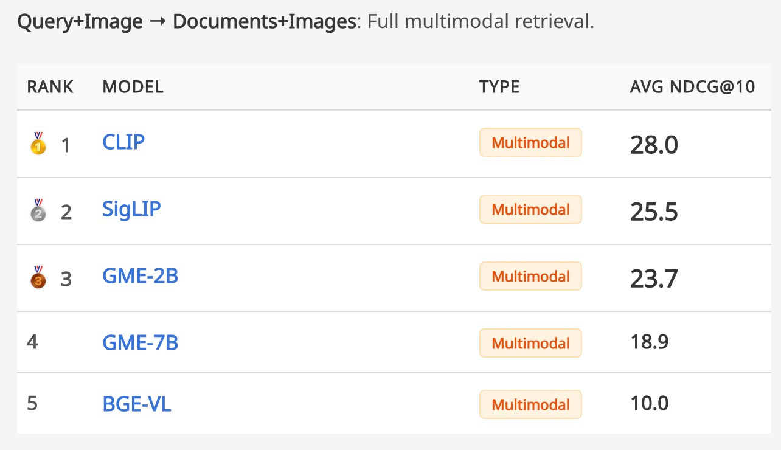Image resolution: width=781 pixels, height=450 pixels.
Task: Open the SigLIP model link
Action: [x=131, y=209]
